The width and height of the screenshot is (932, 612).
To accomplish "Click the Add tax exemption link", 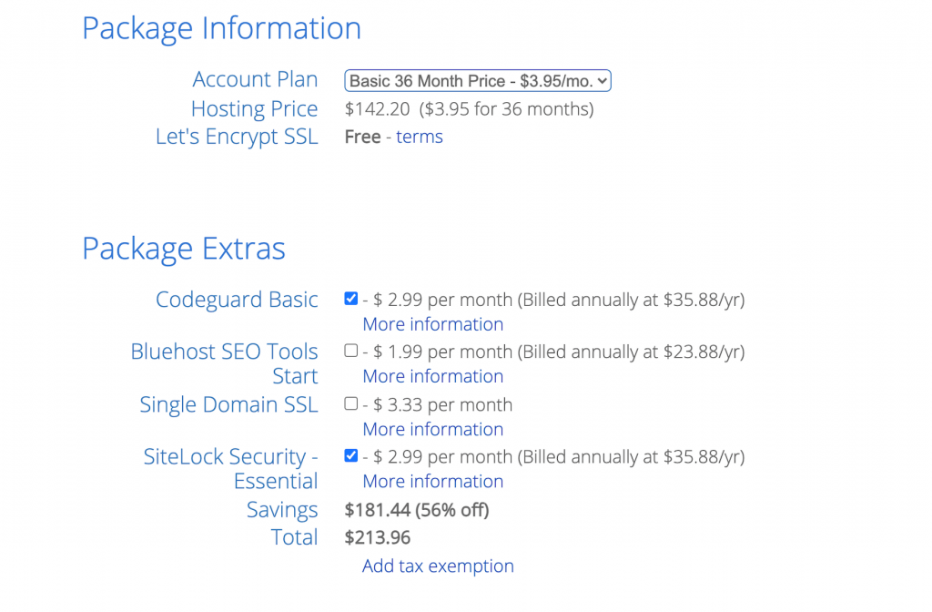I will 438,566.
